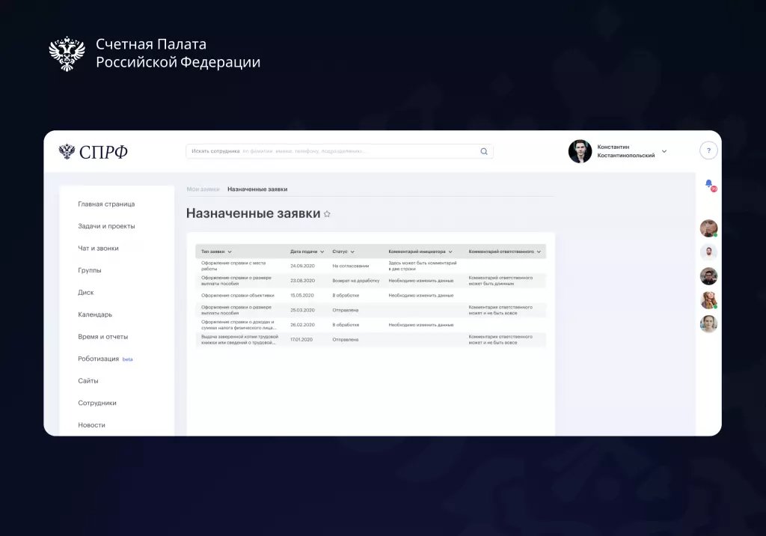The width and height of the screenshot is (766, 536).
Task: Open chat with first contact avatar
Action: point(708,228)
